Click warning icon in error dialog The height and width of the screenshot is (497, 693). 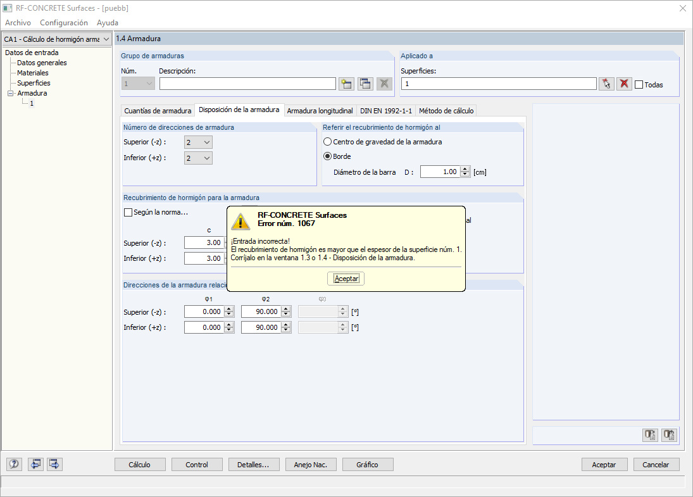(241, 221)
